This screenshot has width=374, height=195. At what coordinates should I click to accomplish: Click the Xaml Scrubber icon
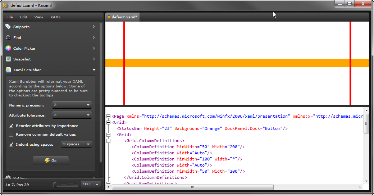[x=8, y=70]
